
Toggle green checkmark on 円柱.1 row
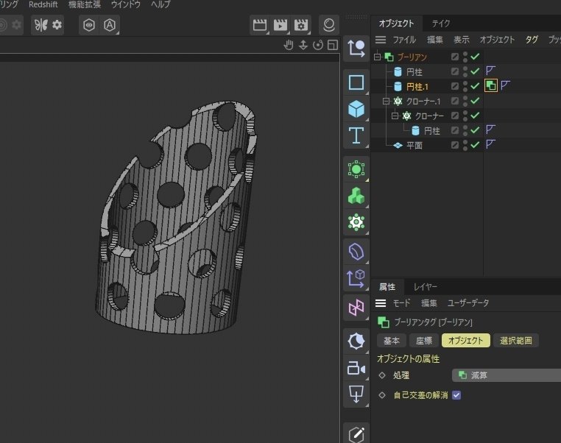coord(475,86)
